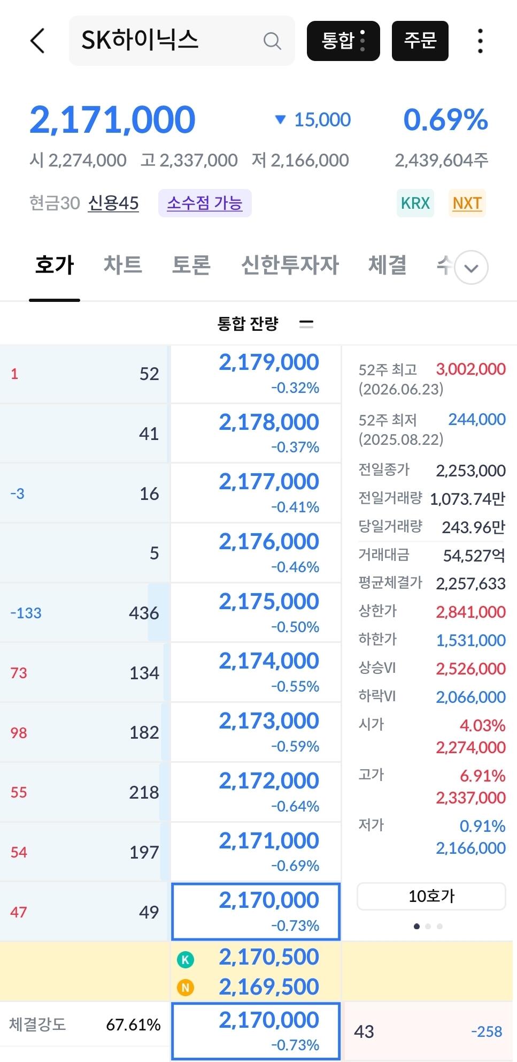
Task: Select the 2,175,000 ask price row
Action: click(256, 612)
